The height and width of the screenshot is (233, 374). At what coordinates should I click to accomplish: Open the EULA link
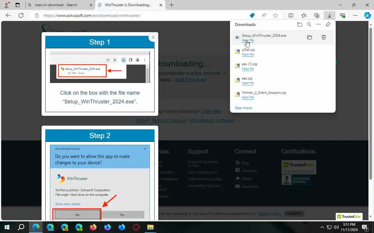(x=141, y=120)
